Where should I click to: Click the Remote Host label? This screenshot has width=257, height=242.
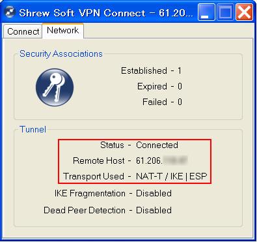pos(99,160)
